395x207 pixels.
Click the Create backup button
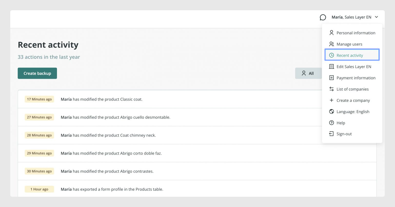coord(37,73)
